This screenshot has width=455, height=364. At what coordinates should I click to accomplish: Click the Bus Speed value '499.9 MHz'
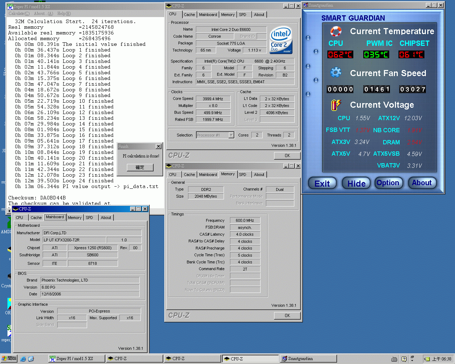(213, 113)
